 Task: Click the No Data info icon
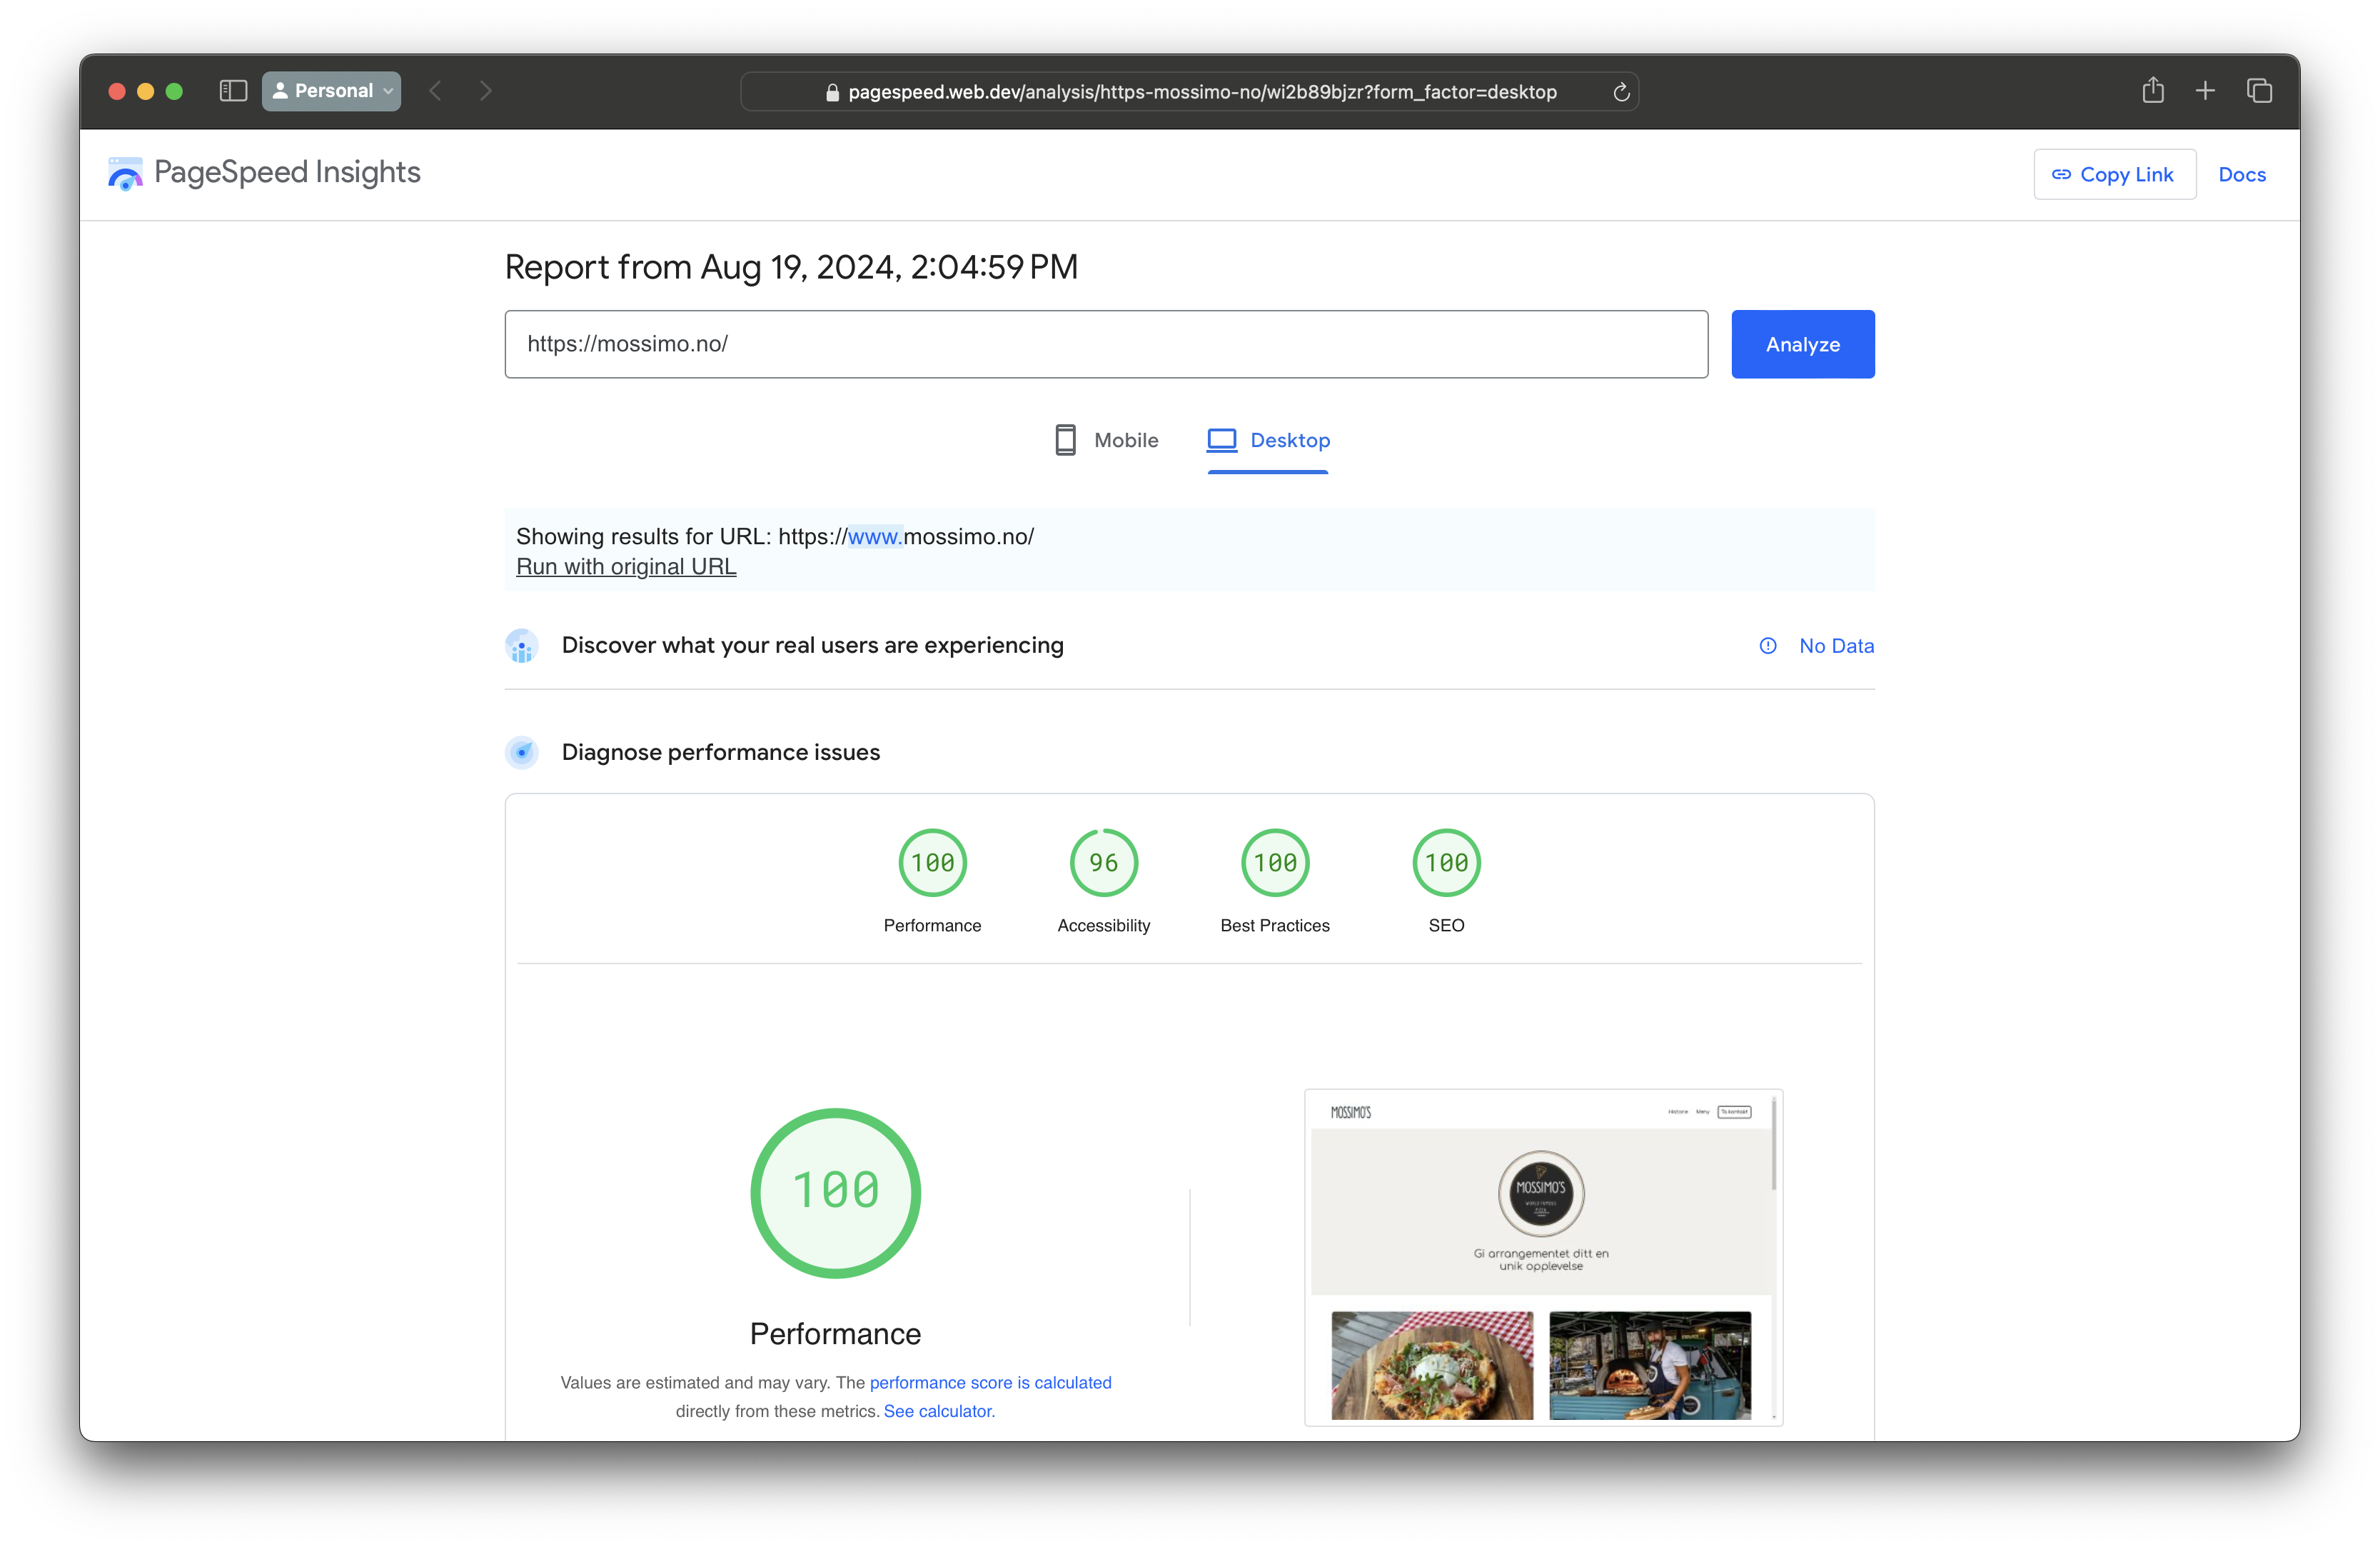(x=1768, y=646)
